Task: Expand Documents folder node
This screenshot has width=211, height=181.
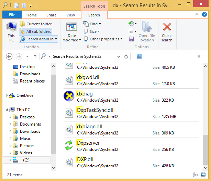Action: pyautogui.click(x=10, y=124)
